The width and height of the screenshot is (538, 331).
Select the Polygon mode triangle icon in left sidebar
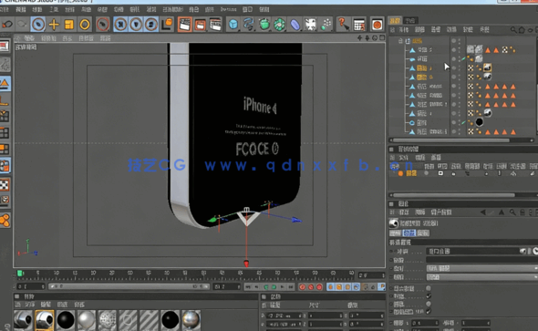coord(5,83)
